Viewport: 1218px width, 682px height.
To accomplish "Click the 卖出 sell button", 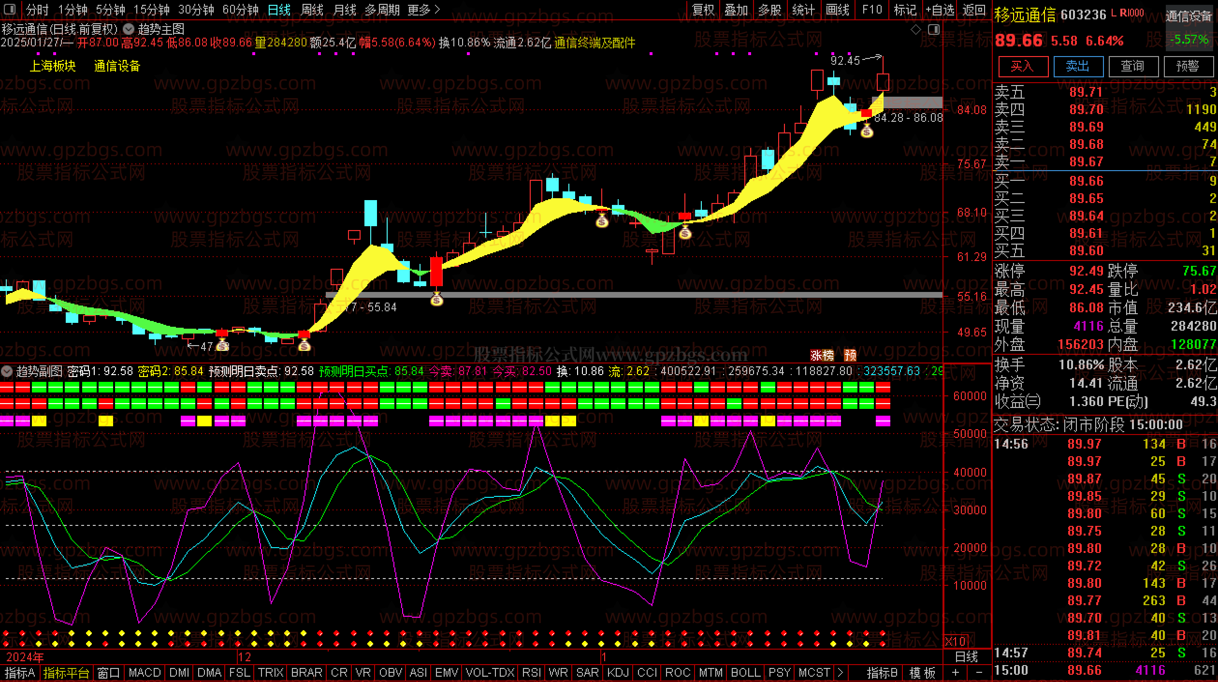I will pyautogui.click(x=1078, y=66).
